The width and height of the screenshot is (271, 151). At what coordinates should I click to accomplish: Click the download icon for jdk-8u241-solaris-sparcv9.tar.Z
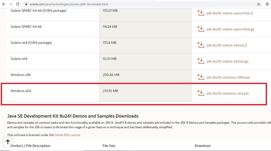coord(201,13)
